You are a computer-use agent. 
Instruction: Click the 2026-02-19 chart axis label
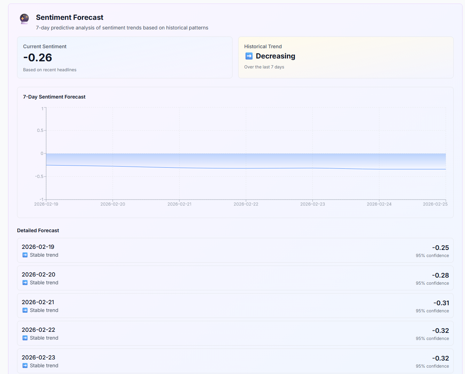[x=46, y=204]
